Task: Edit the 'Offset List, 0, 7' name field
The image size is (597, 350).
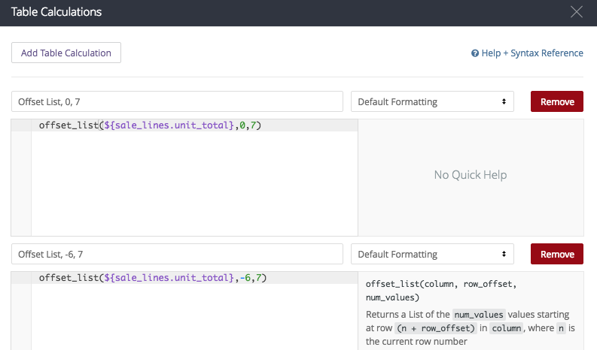Action: 177,101
